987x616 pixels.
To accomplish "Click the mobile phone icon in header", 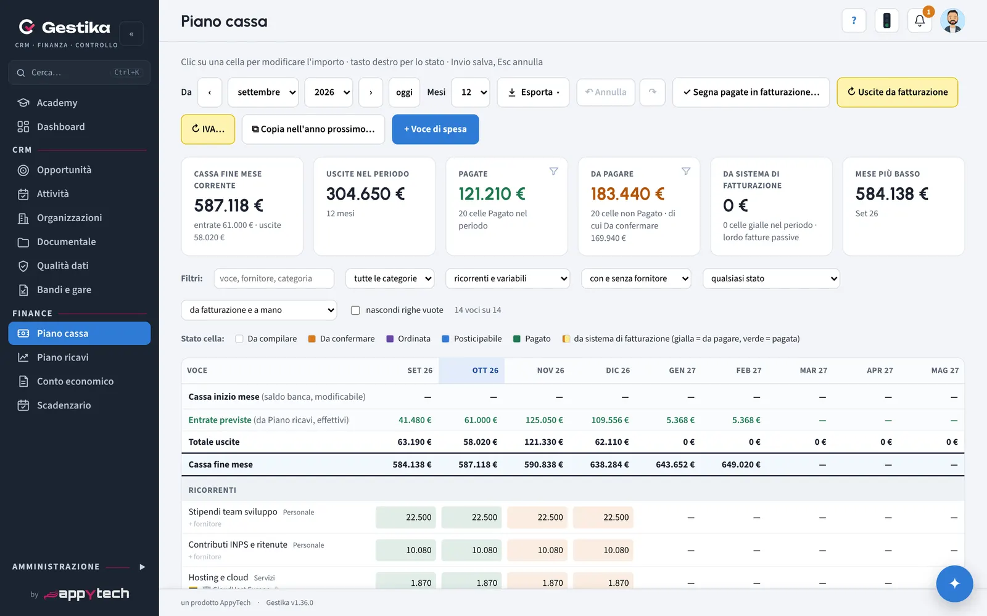I will tap(886, 20).
